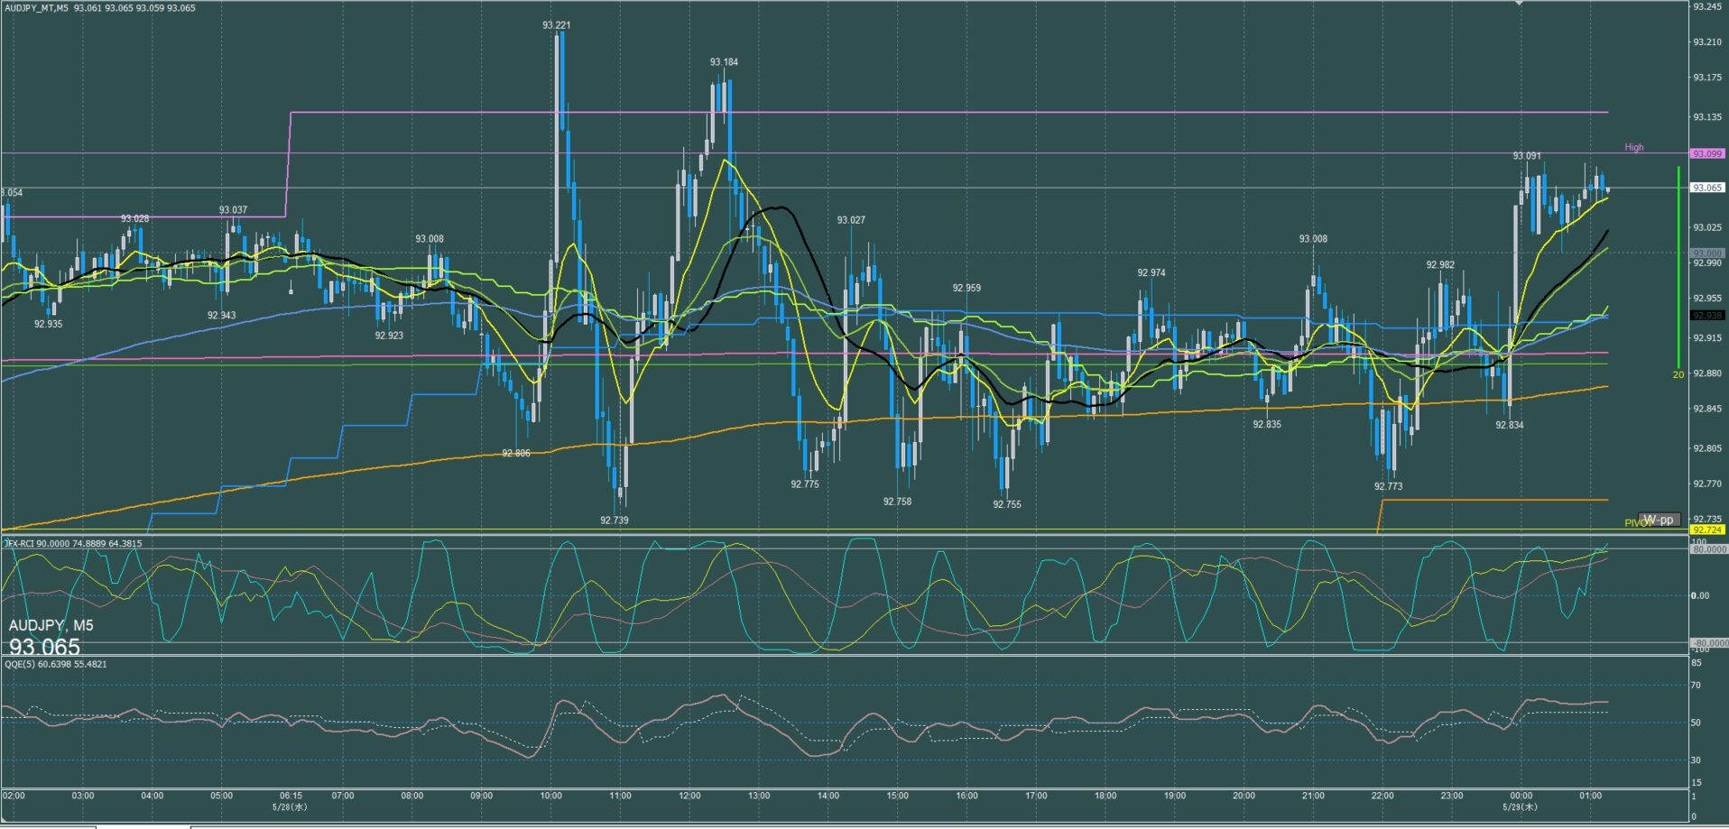This screenshot has width=1729, height=829.
Task: Click the black 92.936 price tag
Action: click(1707, 316)
